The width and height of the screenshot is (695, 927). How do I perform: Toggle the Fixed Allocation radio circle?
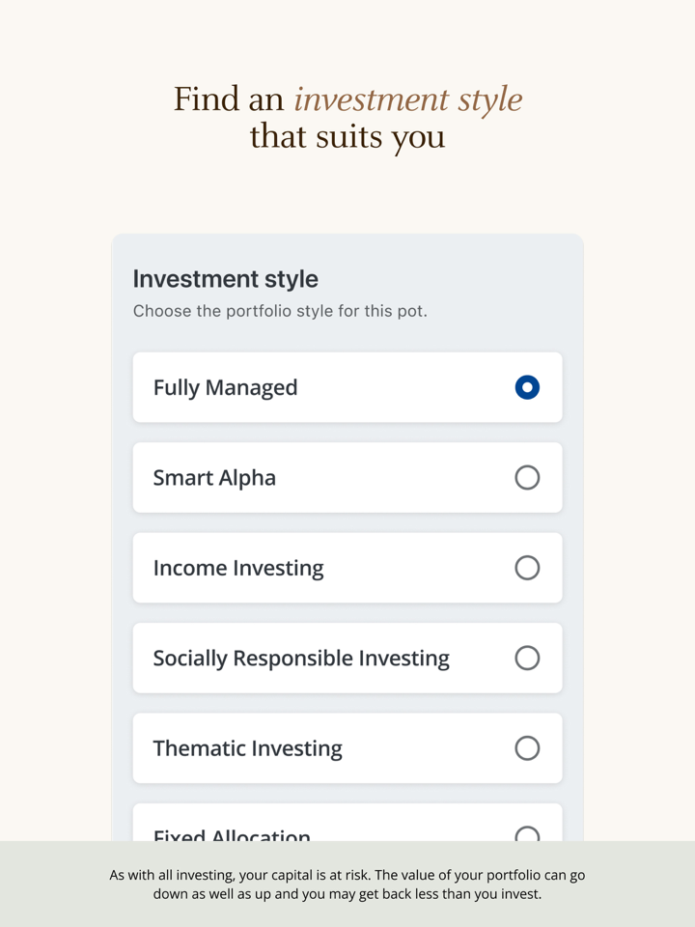[x=527, y=834]
